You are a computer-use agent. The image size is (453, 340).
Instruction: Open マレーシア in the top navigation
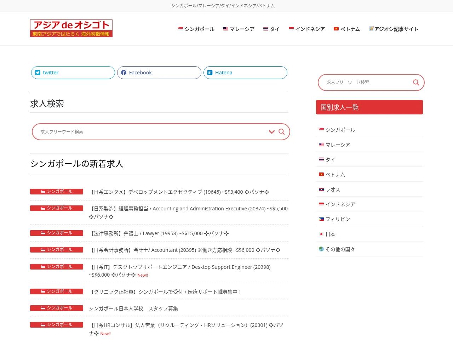point(239,29)
